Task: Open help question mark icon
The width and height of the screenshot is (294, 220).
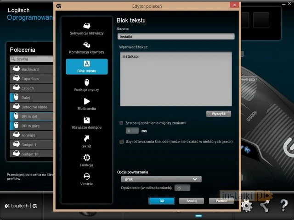Action: point(284,205)
